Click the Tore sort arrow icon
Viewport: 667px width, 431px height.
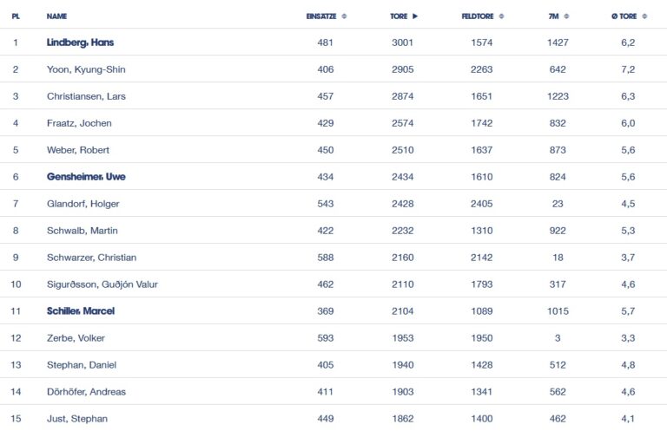click(x=415, y=16)
